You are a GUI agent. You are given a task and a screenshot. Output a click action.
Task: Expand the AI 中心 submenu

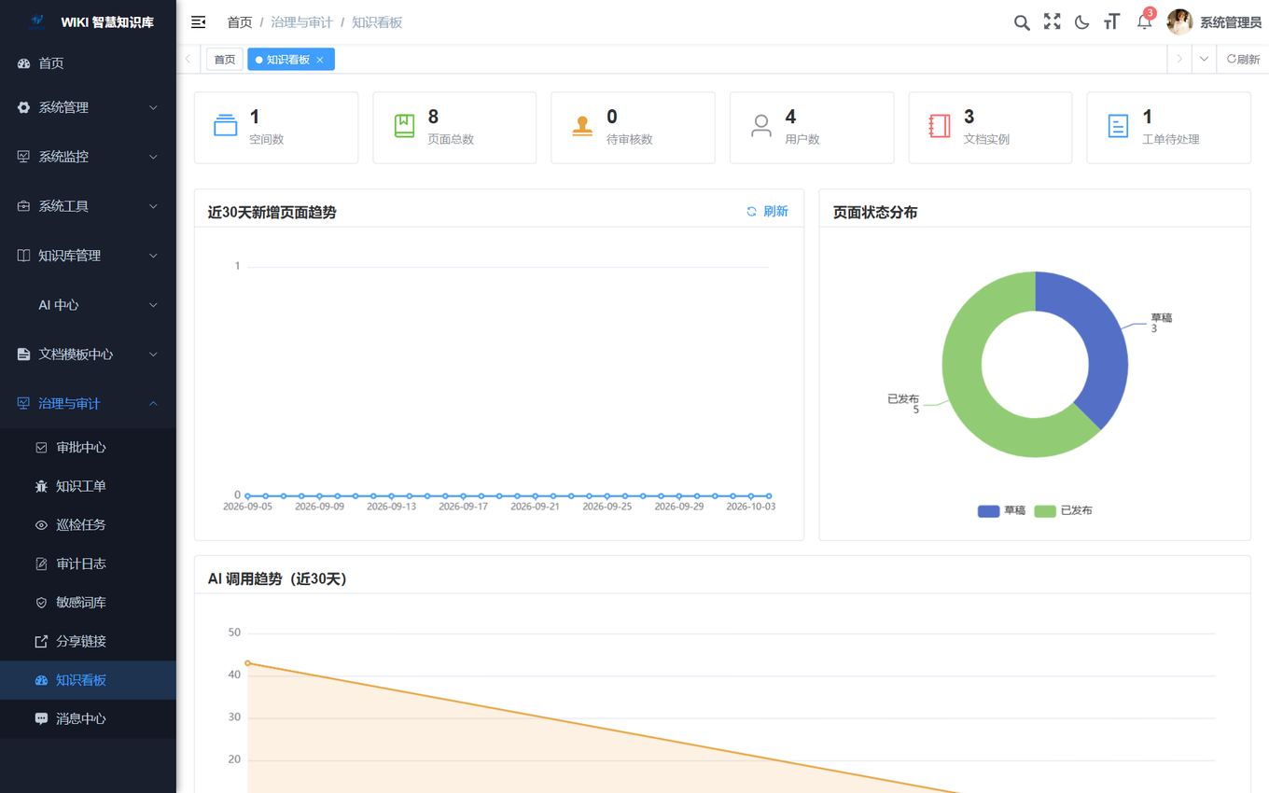click(88, 305)
